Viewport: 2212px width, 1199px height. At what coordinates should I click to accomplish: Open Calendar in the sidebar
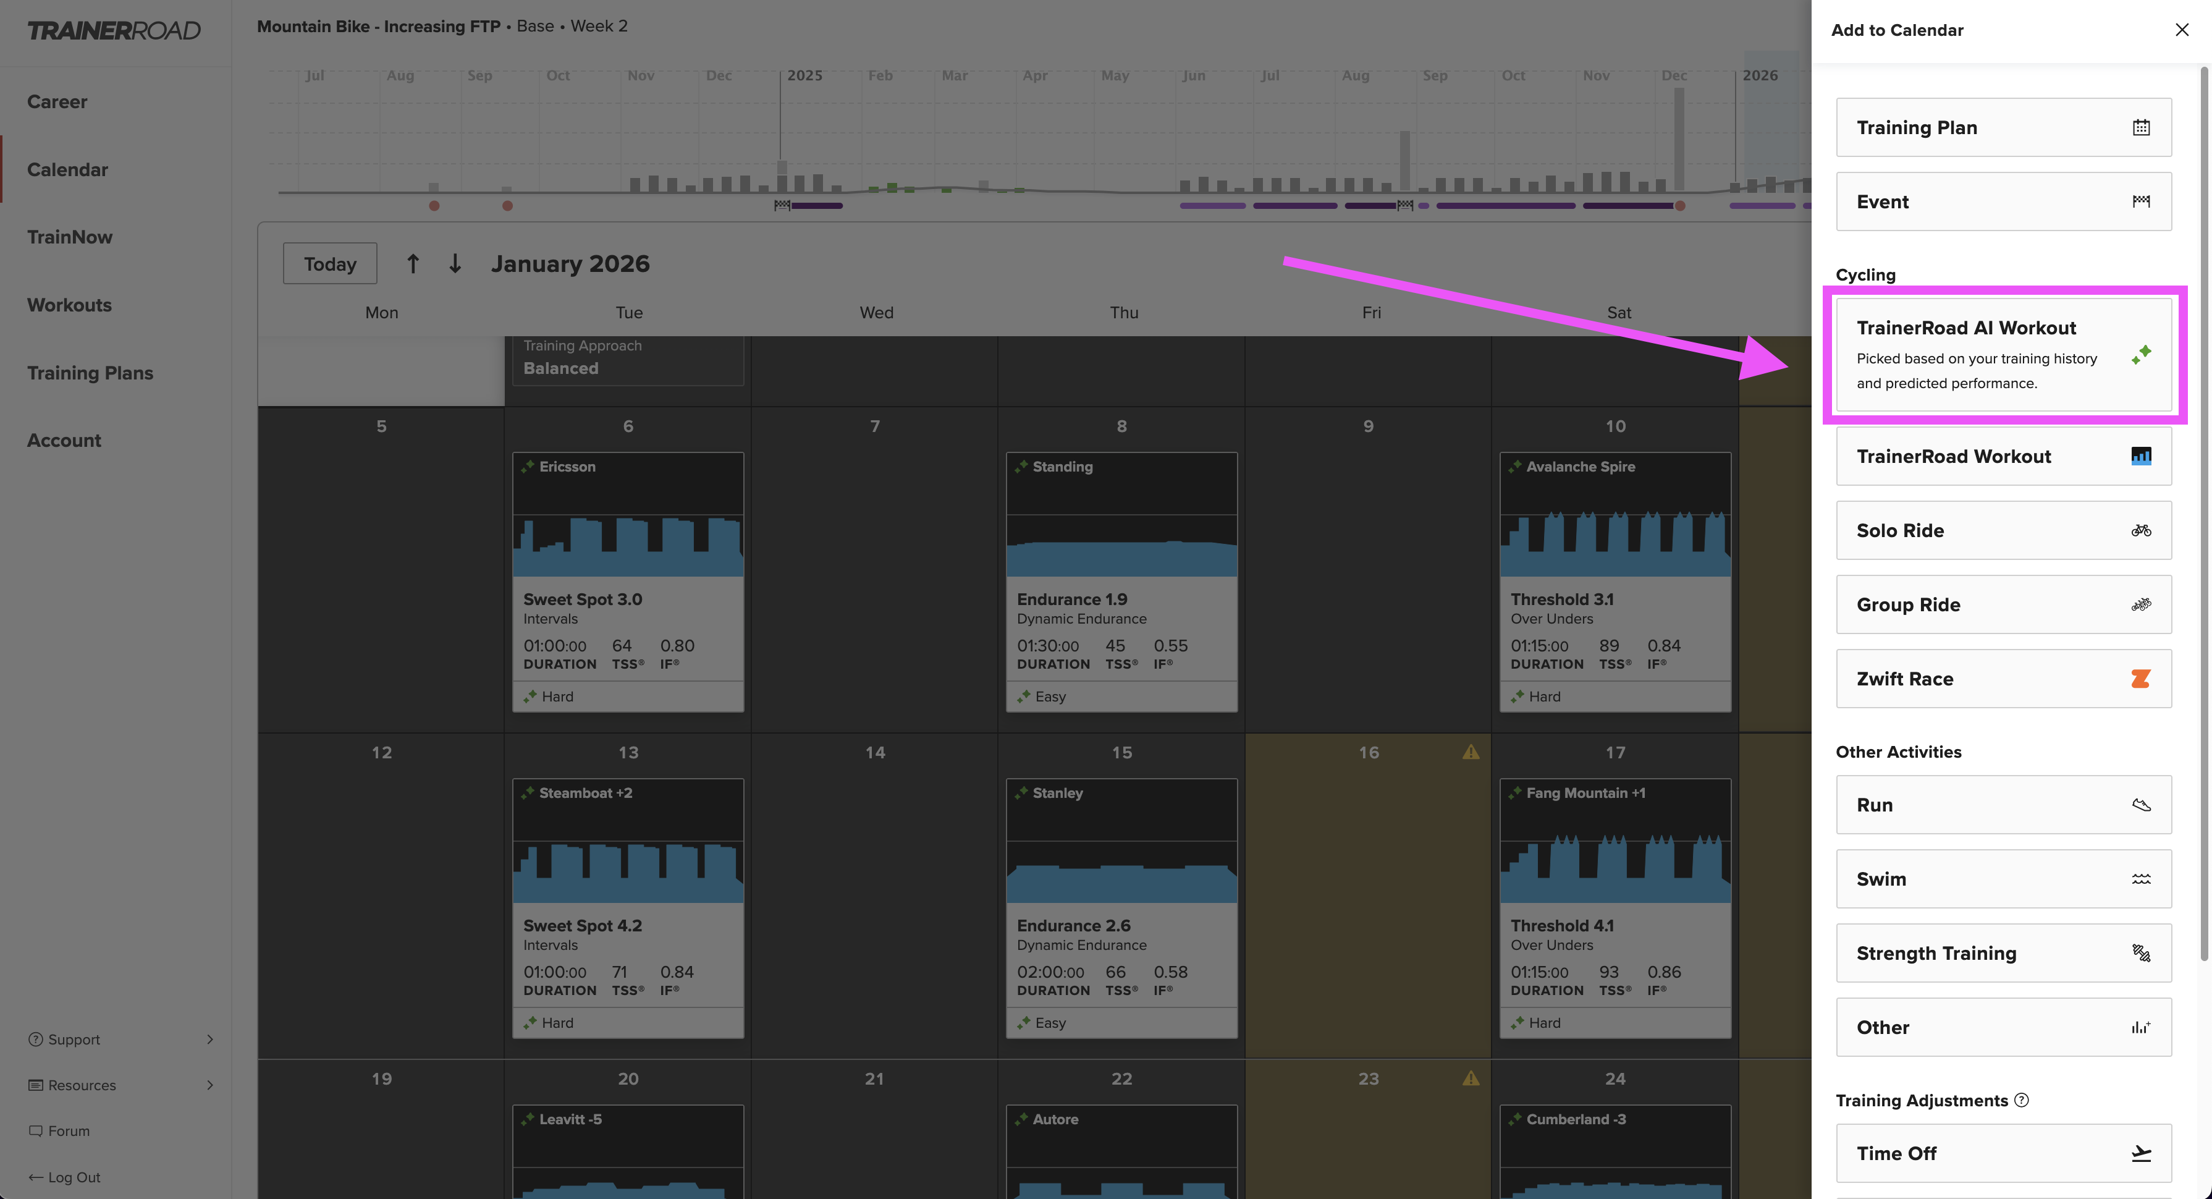coord(67,169)
